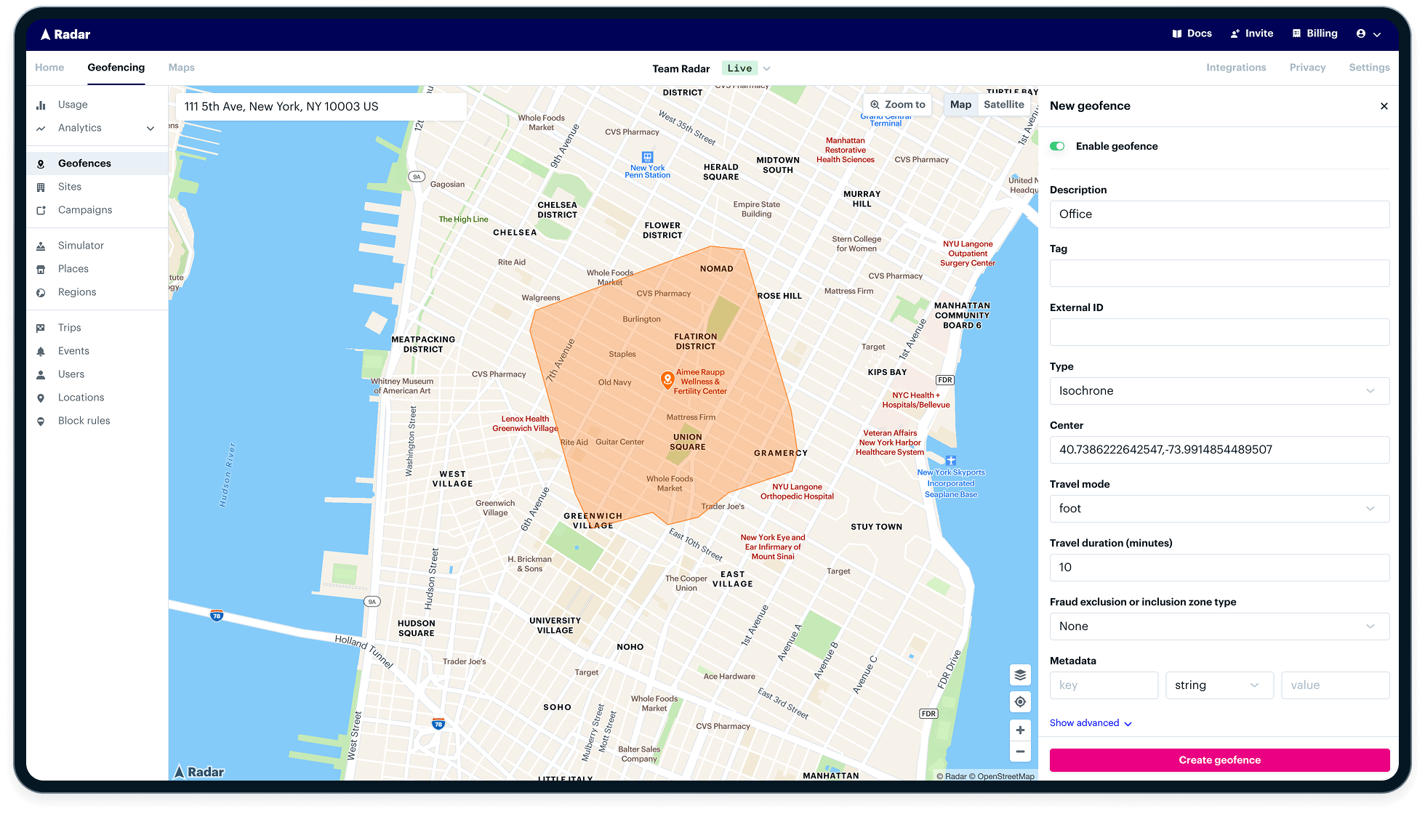
Task: Open the Block rules section
Action: (x=84, y=420)
